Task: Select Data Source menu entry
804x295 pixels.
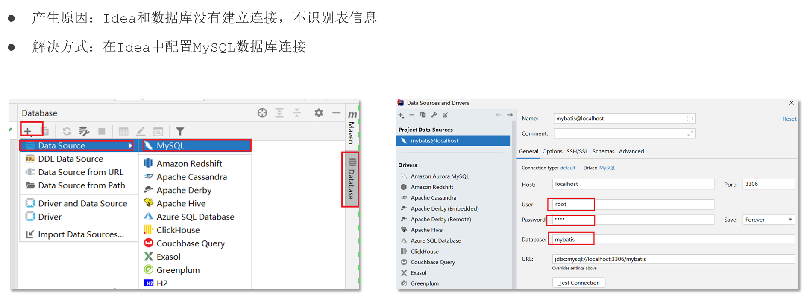Action: coord(78,145)
